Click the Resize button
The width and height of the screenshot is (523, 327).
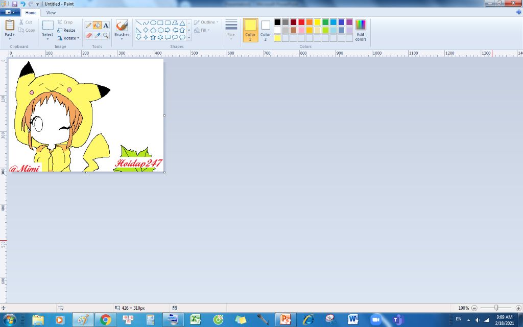pos(66,30)
